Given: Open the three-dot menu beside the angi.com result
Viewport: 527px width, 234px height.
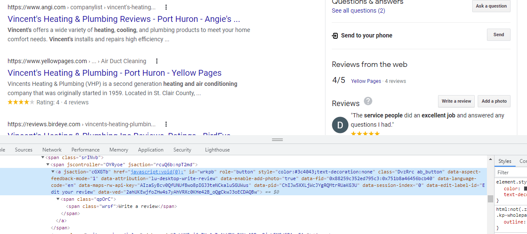Looking at the screenshot, I should click(166, 7).
